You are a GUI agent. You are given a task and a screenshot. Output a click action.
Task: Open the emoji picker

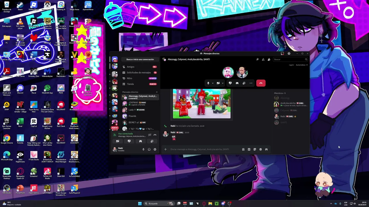pos(261,149)
